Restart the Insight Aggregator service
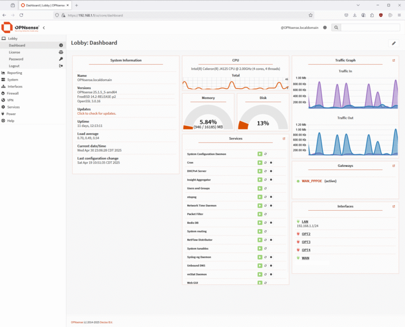 coord(266,180)
